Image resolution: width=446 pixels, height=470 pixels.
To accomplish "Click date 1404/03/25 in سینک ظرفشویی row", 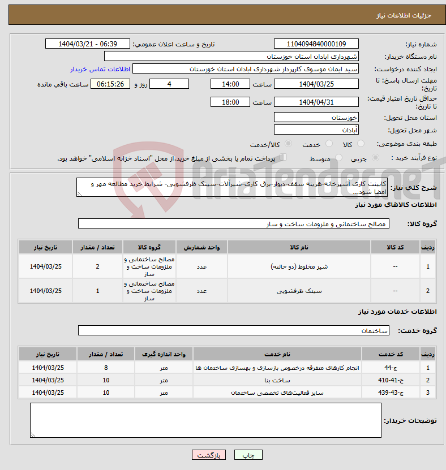I will coord(46,291).
